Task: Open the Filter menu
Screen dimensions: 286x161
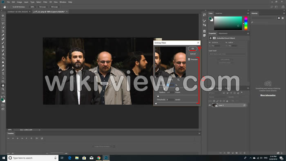Action: coord(45,2)
